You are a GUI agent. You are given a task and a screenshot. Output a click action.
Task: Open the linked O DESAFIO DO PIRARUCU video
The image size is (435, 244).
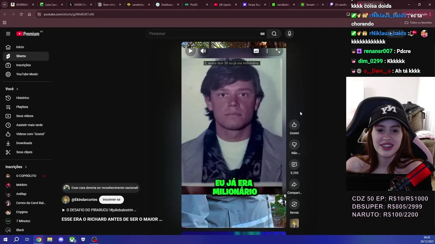99,210
